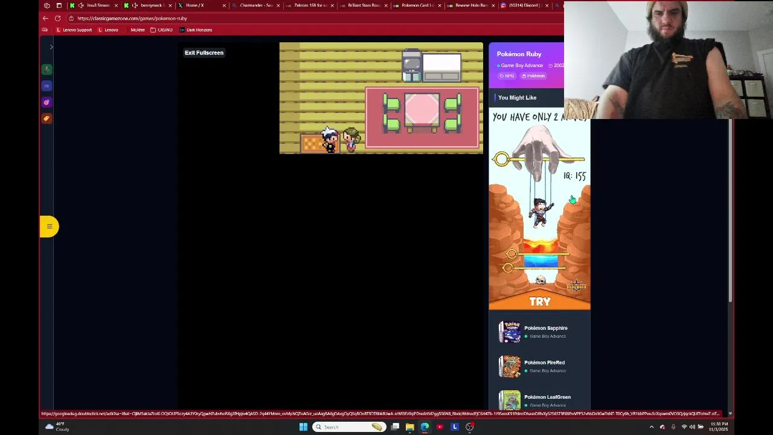Open network settings from tray Wi-Fi icon

point(684,427)
